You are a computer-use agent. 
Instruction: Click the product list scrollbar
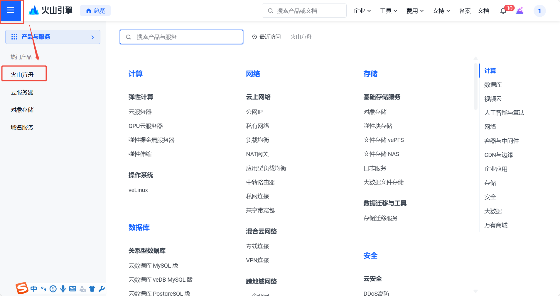476,86
